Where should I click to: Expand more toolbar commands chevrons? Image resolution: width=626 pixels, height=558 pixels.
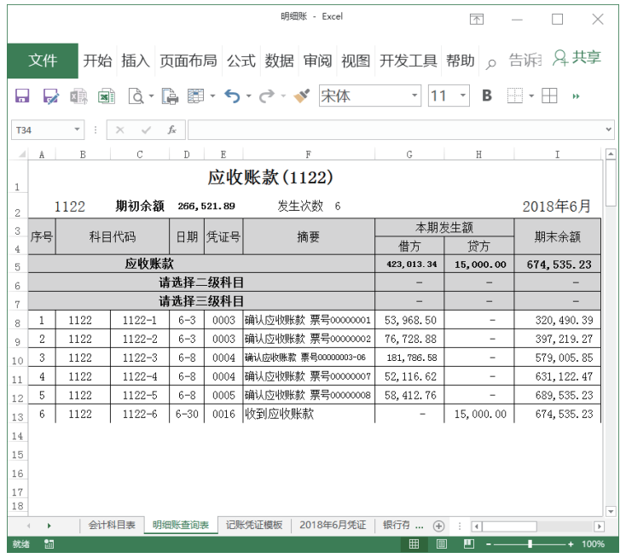tap(576, 96)
